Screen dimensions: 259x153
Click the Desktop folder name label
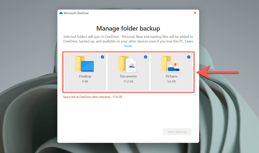click(85, 76)
